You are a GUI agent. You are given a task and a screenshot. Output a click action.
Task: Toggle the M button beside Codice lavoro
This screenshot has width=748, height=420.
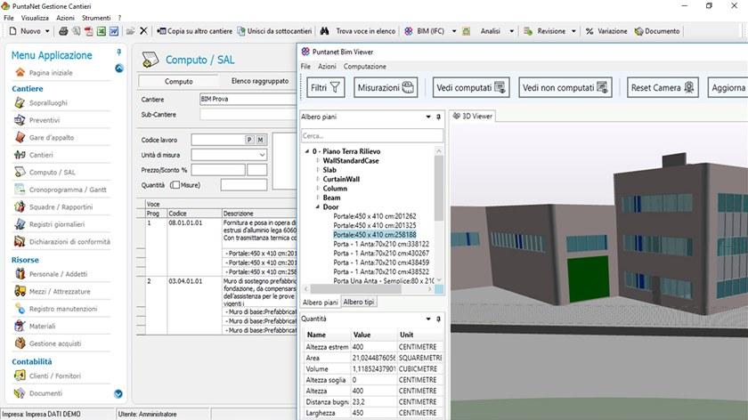click(261, 140)
